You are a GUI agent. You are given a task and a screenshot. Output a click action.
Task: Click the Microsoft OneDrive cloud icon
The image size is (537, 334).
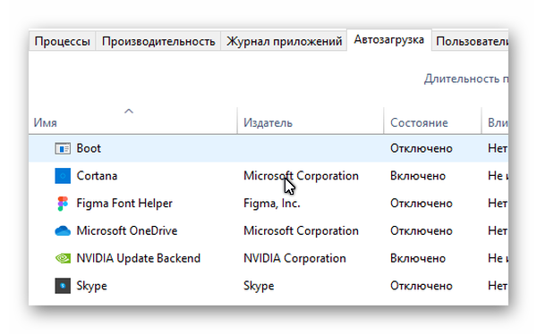point(63,231)
